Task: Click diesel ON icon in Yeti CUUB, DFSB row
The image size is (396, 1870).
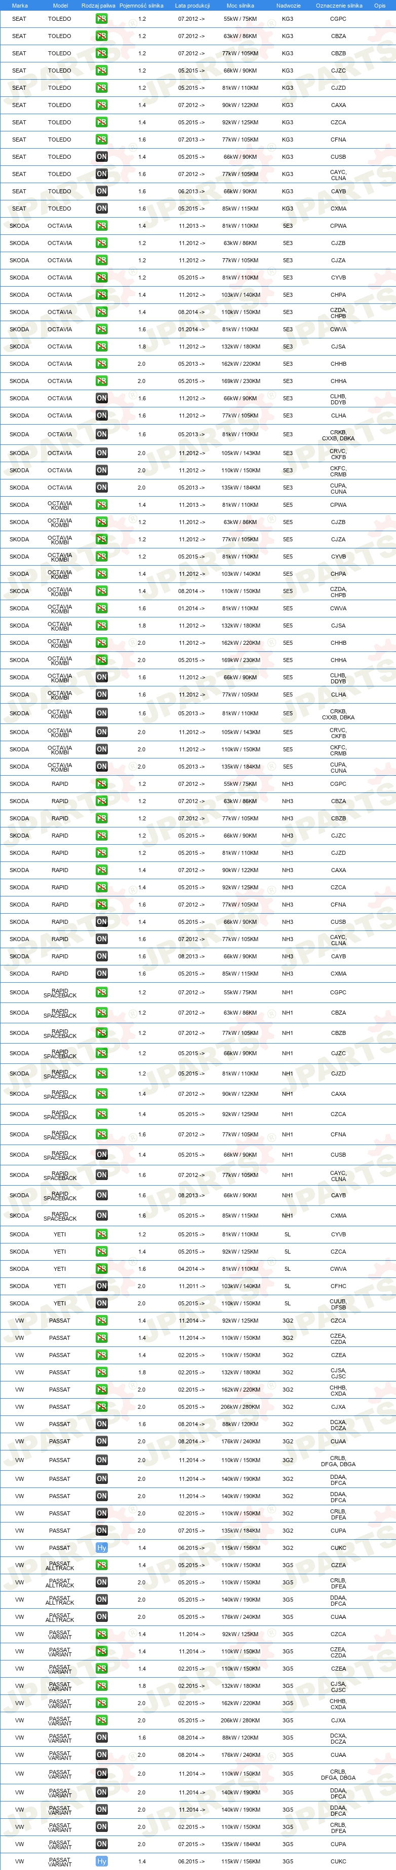Action: click(x=101, y=1303)
